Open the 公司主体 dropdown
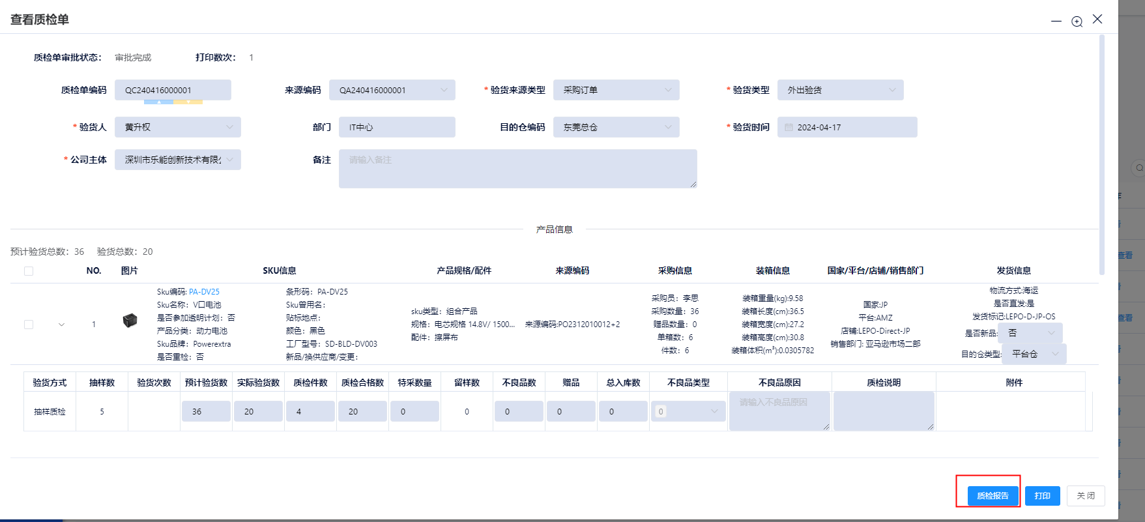The width and height of the screenshot is (1145, 522). [x=178, y=160]
